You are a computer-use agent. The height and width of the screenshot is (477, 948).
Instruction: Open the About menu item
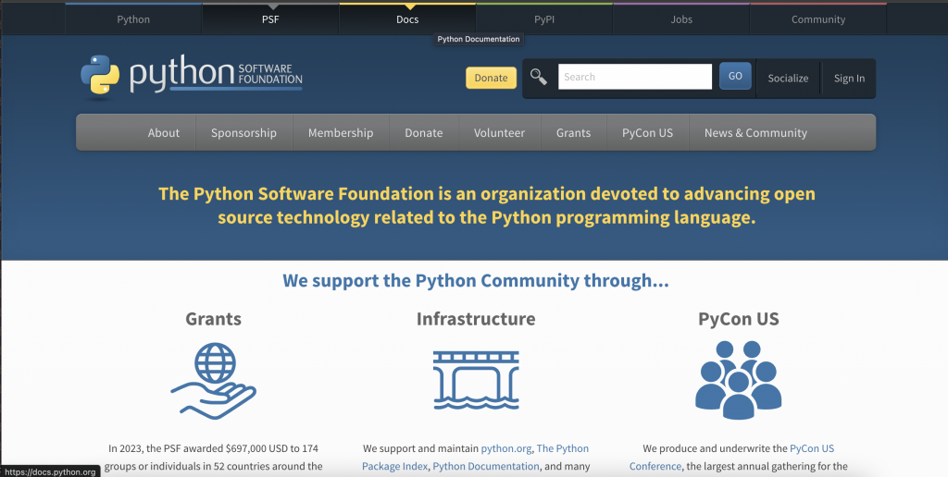tap(163, 133)
